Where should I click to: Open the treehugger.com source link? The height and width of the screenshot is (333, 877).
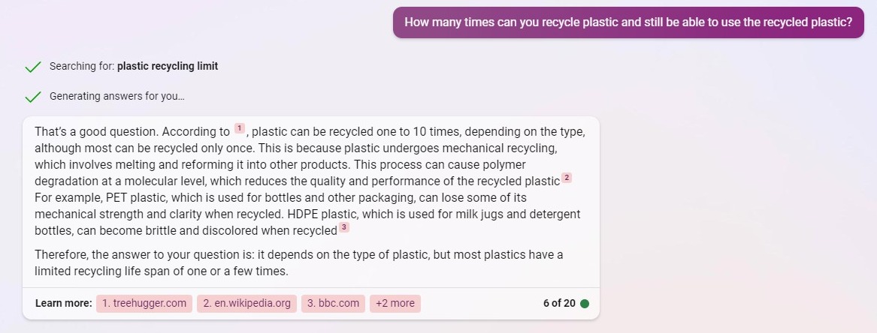144,304
